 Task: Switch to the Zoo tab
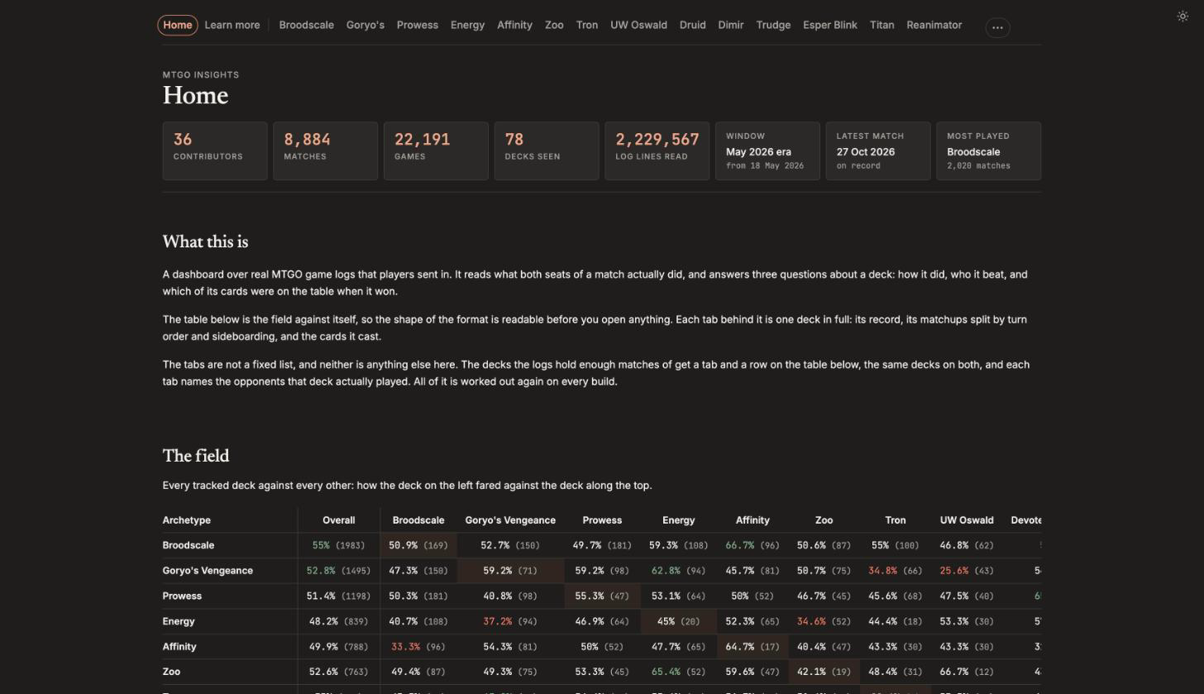554,25
